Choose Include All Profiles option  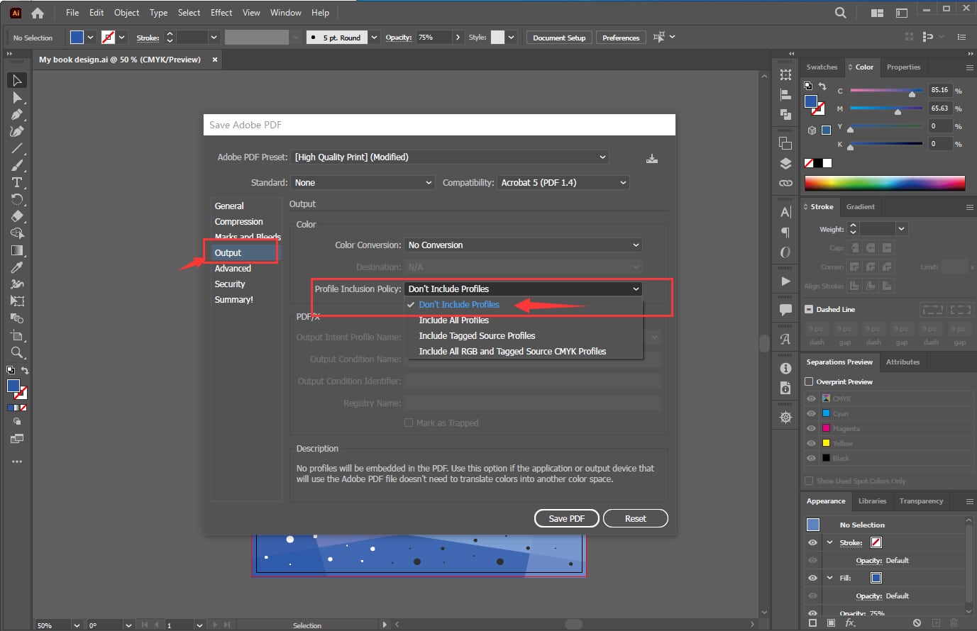pos(453,320)
